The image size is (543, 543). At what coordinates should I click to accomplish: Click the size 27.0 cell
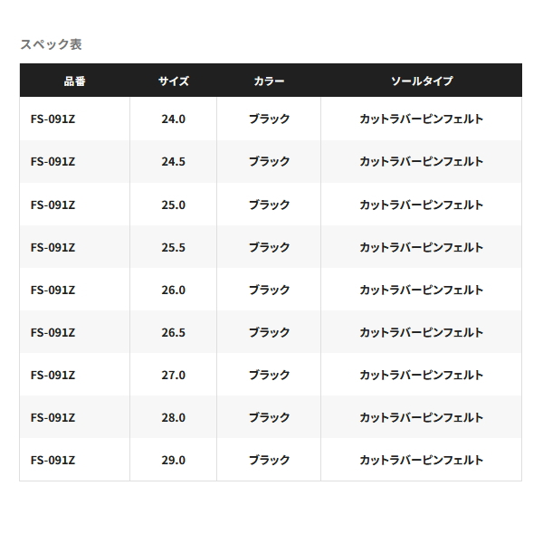pos(173,375)
